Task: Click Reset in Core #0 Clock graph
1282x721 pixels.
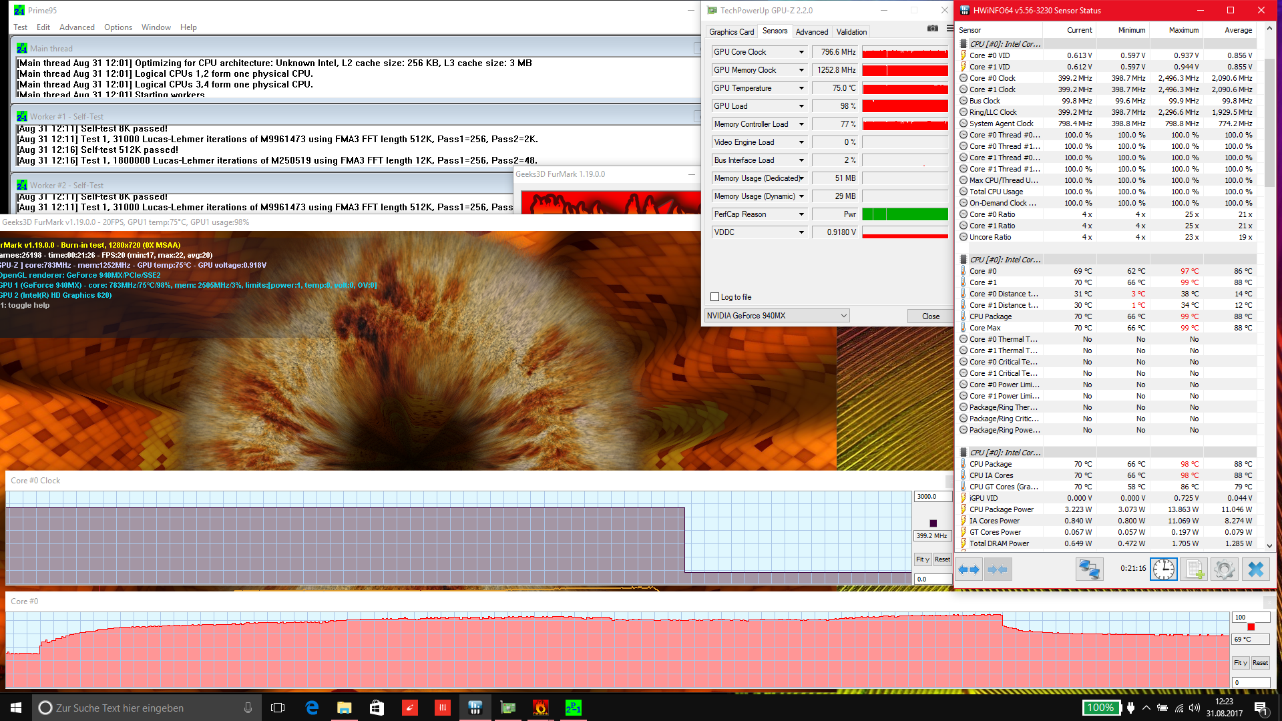Action: (x=942, y=559)
